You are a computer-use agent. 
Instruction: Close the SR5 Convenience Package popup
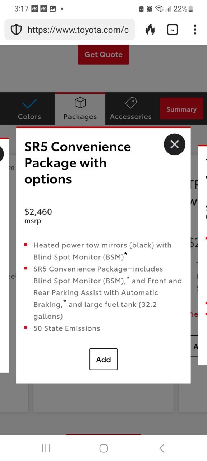coord(175,144)
